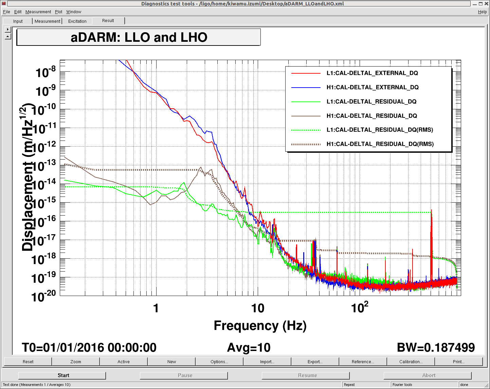Viewport: 490px width, 389px height.
Task: Open the Help menu
Action: click(482, 12)
